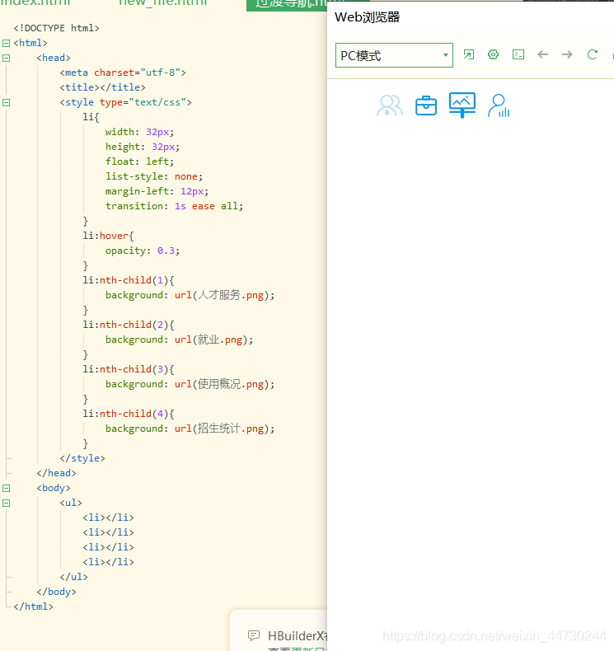
Task: Click the url(使用概况.png) background line
Action: [x=190, y=384]
